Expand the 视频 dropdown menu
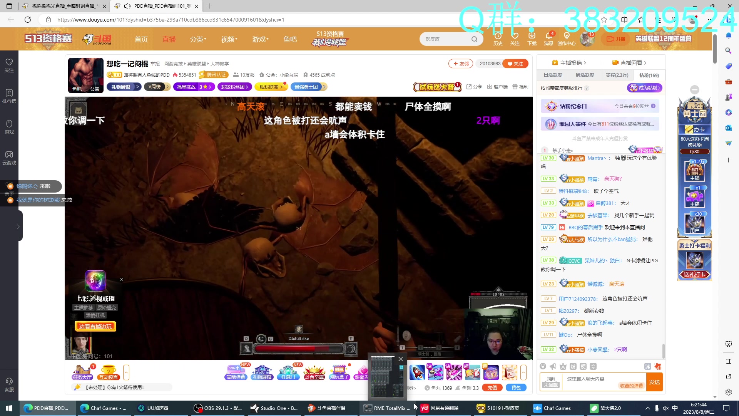Image resolution: width=739 pixels, height=416 pixels. pos(229,39)
